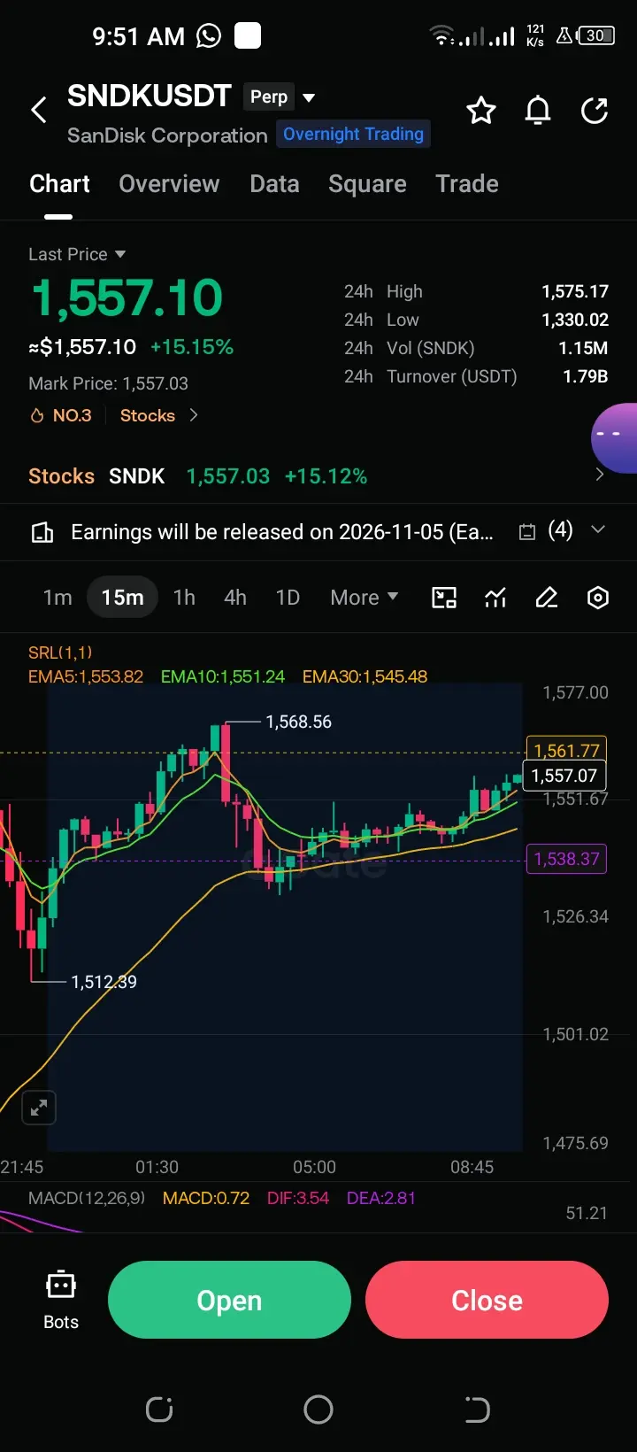Image resolution: width=637 pixels, height=1452 pixels.
Task: Tap the current price label 1,557.07
Action: pos(564,776)
